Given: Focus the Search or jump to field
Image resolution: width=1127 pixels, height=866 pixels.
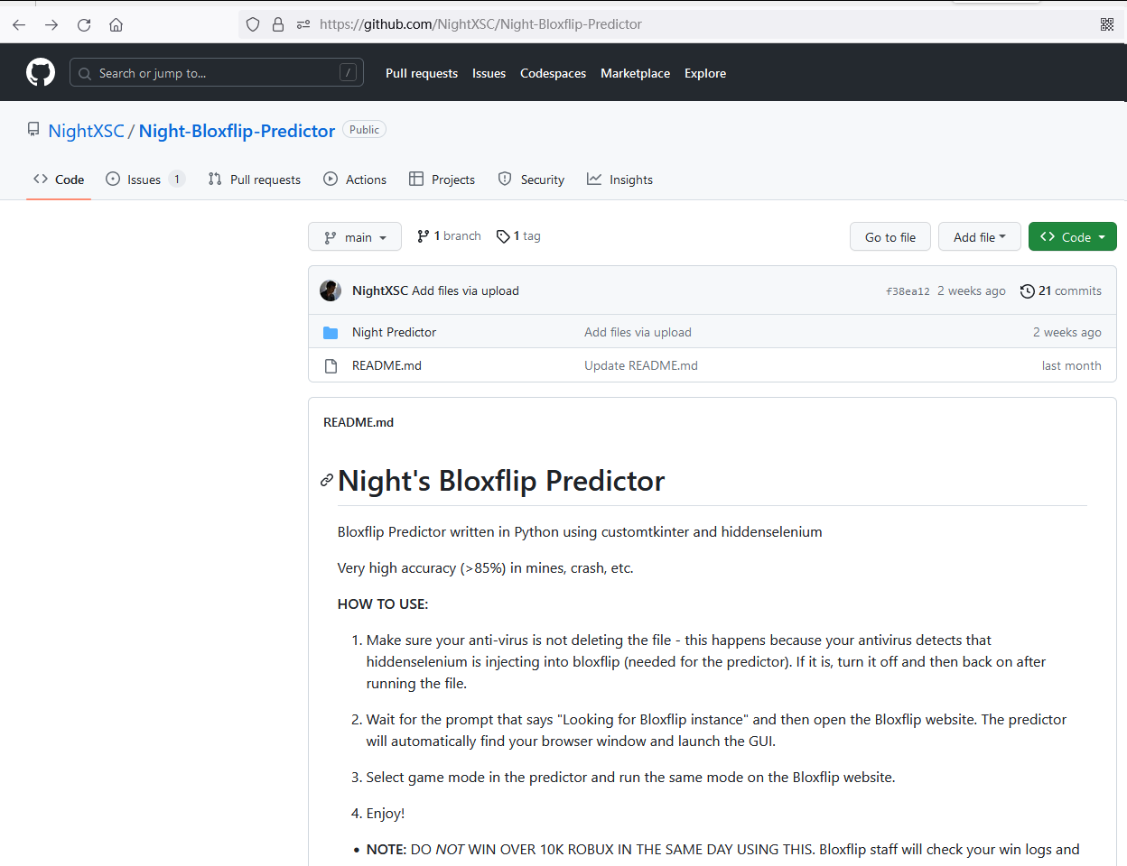Looking at the screenshot, I should 217,73.
